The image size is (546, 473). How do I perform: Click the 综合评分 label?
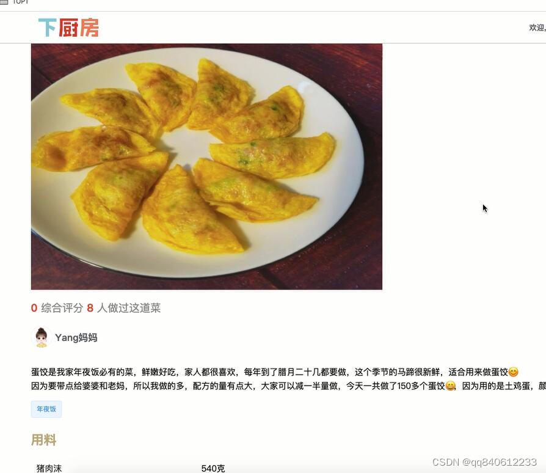coord(62,308)
